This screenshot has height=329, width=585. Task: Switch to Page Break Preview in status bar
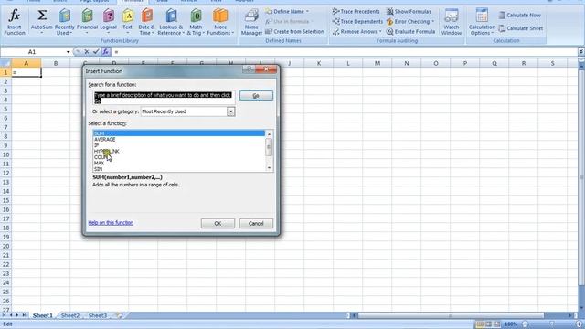496,324
